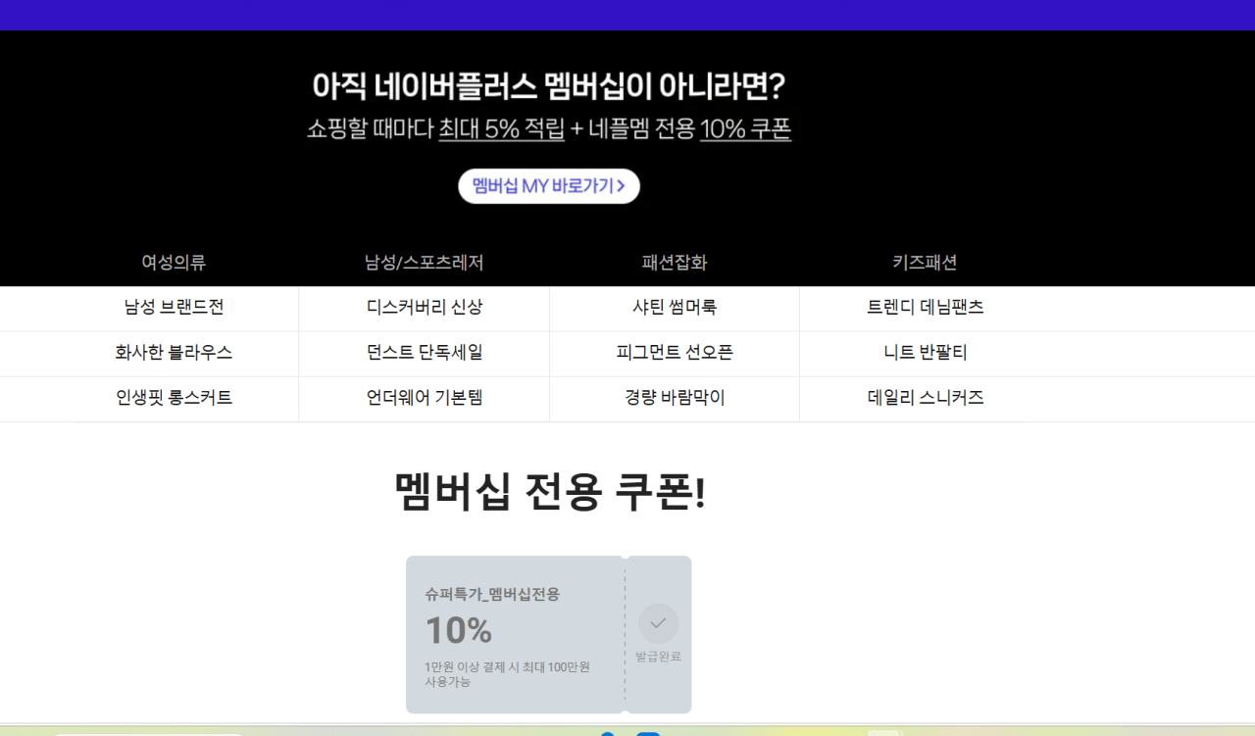The height and width of the screenshot is (736, 1255).
Task: Click the 아직 네이버플러스 멤버십이 아니라면? headline
Action: point(549,87)
